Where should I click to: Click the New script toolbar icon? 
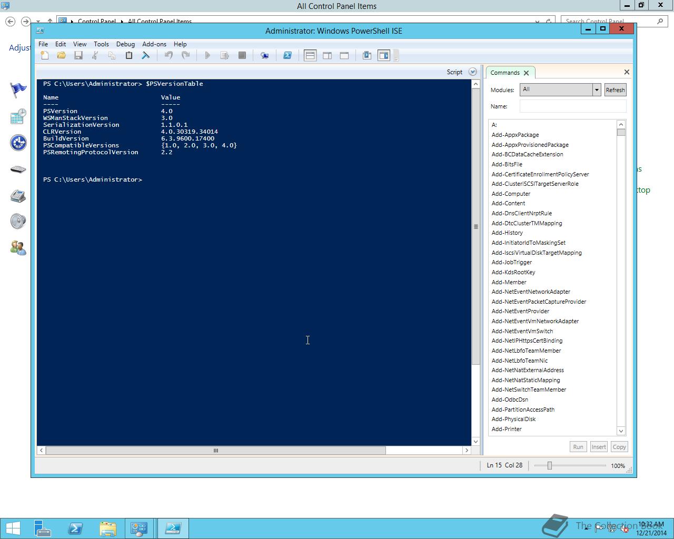pos(45,55)
